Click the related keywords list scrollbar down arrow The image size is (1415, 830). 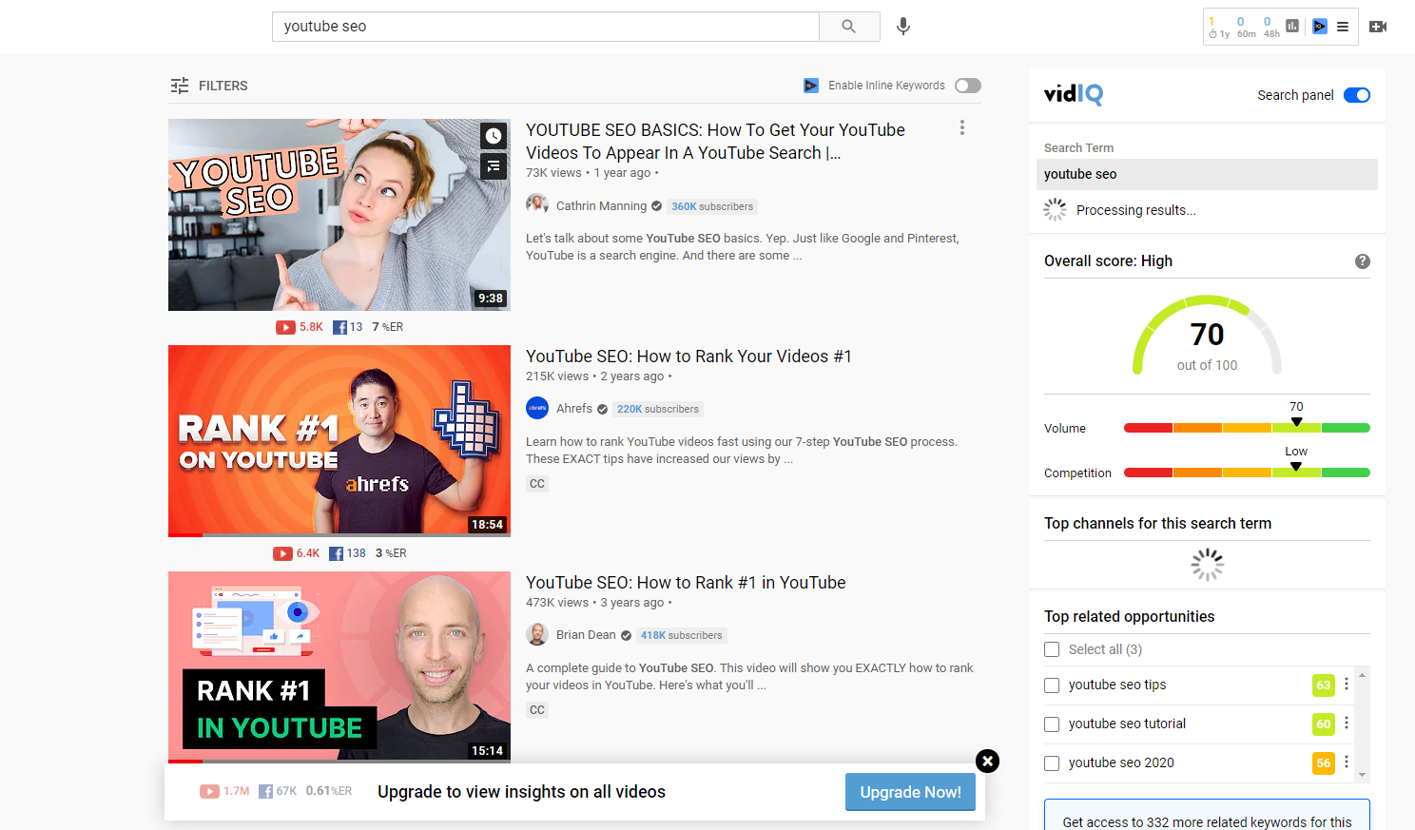point(1363,775)
